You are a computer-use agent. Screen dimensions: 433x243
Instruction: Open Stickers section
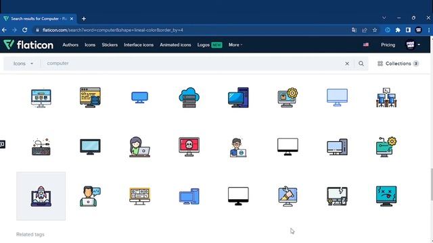click(110, 45)
